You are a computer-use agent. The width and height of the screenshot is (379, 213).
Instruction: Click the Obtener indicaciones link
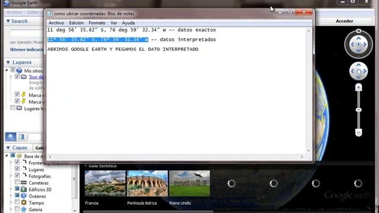coord(27,49)
